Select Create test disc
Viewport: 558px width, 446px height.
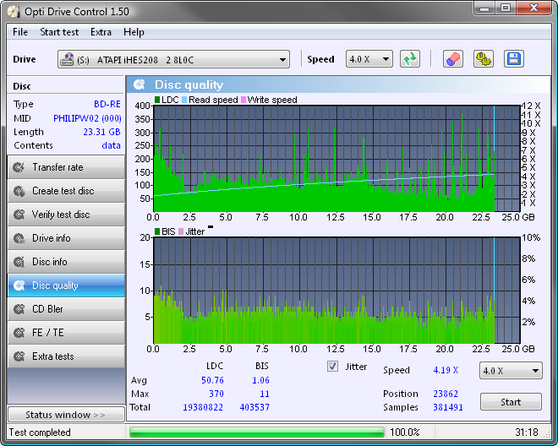[x=66, y=191]
